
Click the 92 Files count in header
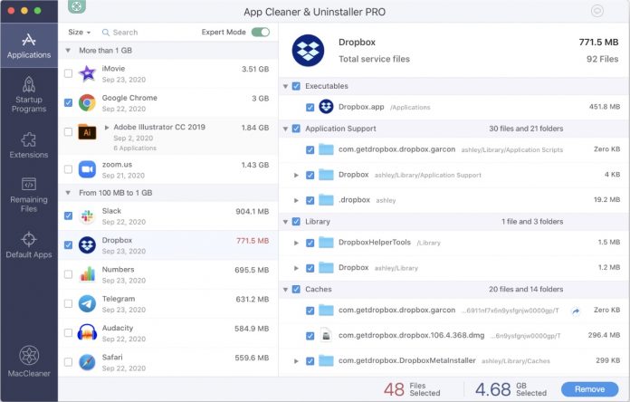[x=602, y=59]
